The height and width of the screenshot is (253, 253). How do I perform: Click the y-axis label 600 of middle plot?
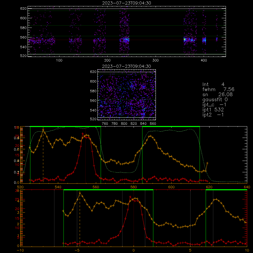point(93,81)
